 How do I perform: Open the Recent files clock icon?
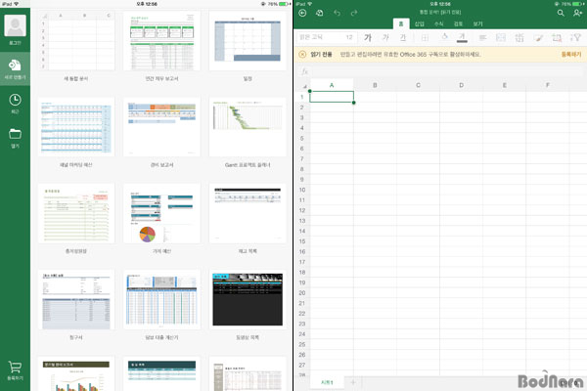(x=15, y=100)
